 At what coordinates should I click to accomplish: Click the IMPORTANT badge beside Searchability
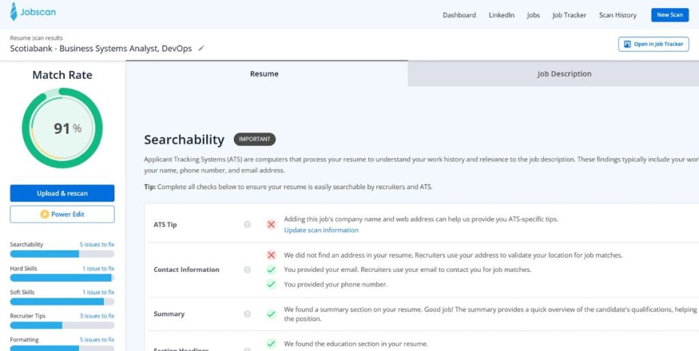255,139
